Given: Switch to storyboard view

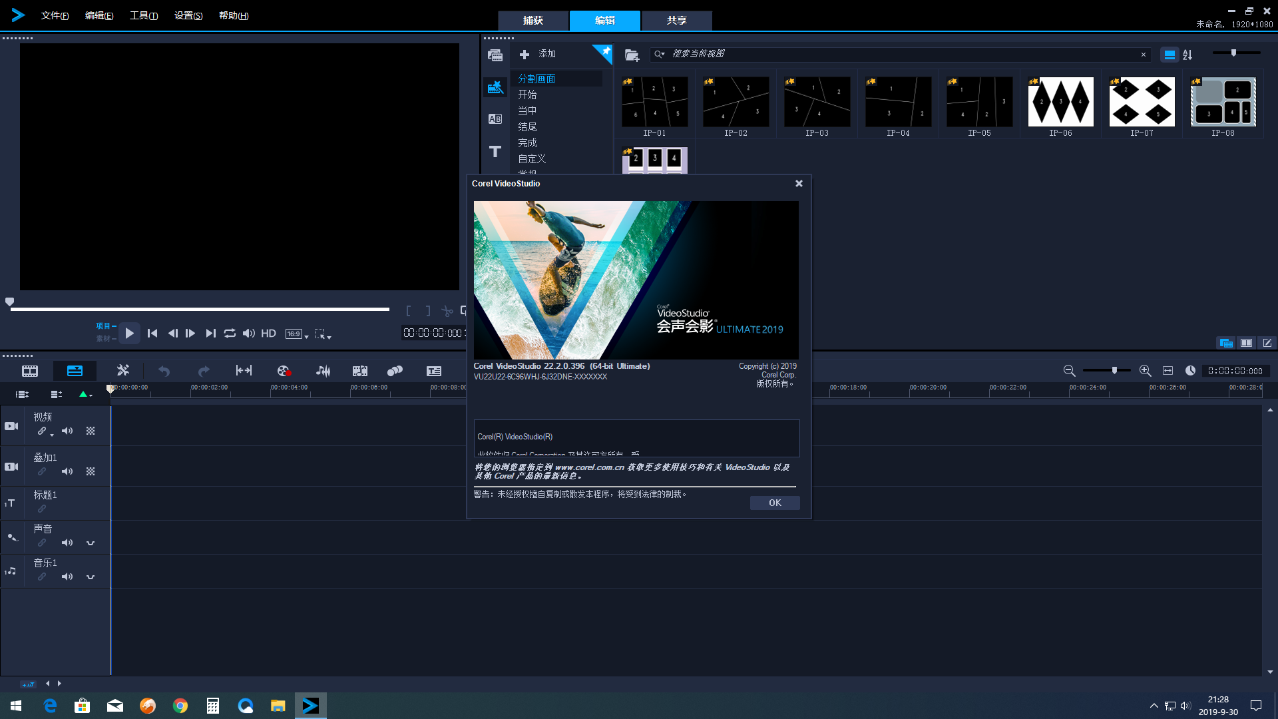Looking at the screenshot, I should click(30, 371).
